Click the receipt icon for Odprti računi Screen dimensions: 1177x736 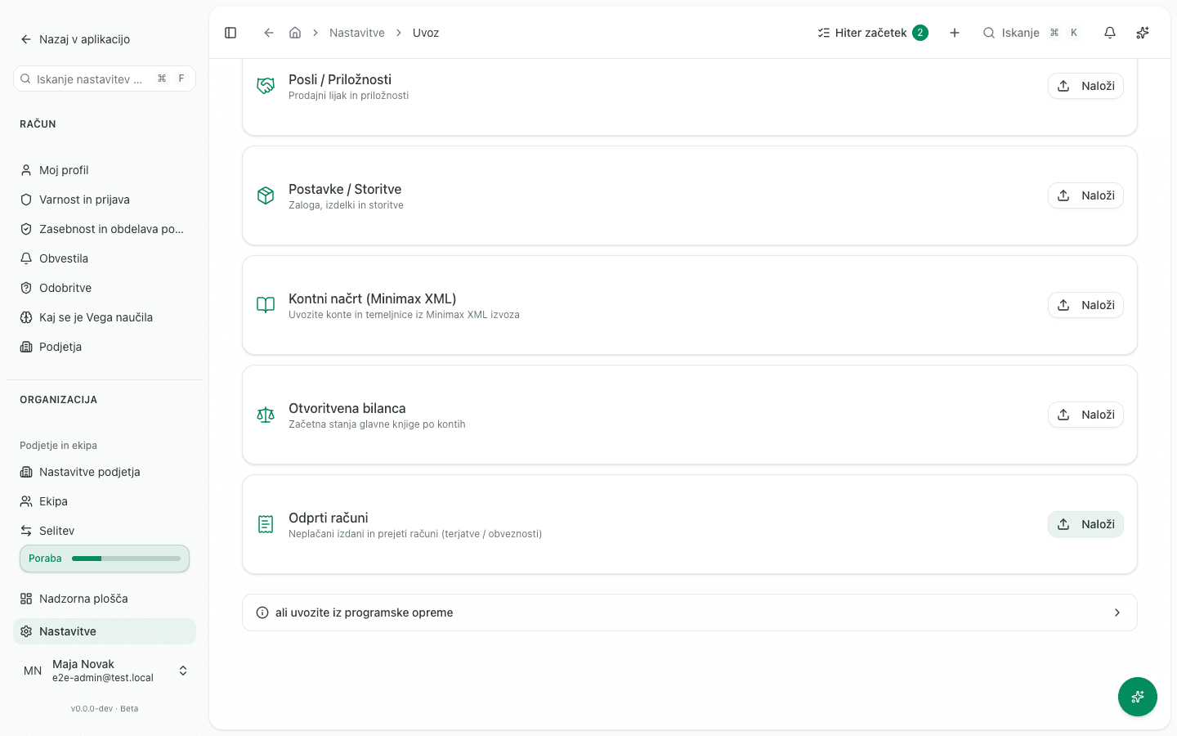tap(266, 524)
